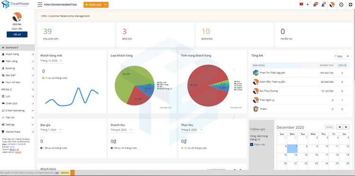Open the 7 Ngày period dropdown

point(342,56)
